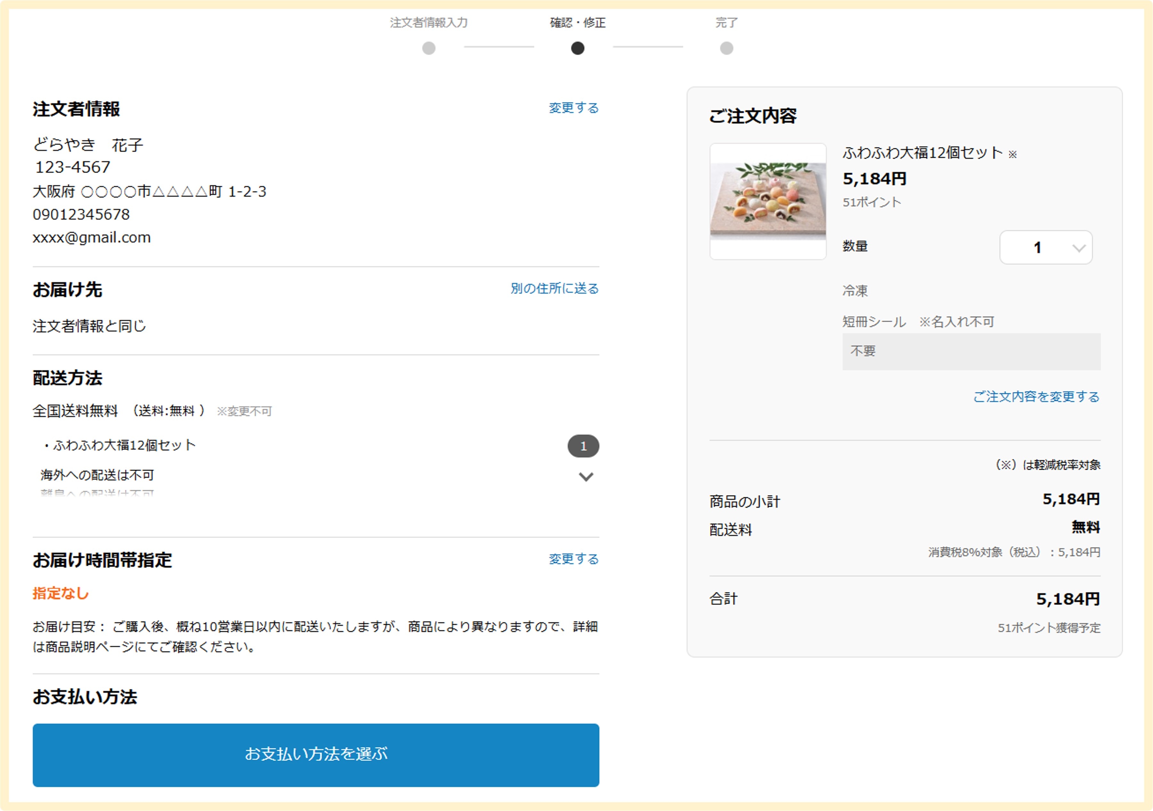The height and width of the screenshot is (811, 1153).
Task: Click the 注文者情報入力 step circle
Action: tap(428, 48)
